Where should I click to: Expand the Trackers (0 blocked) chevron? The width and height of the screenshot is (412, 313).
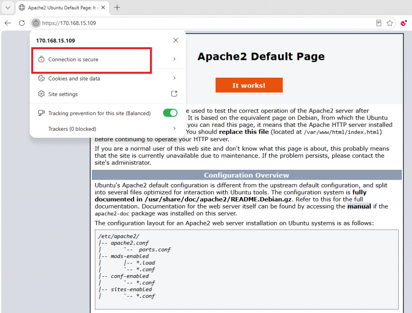[175, 128]
